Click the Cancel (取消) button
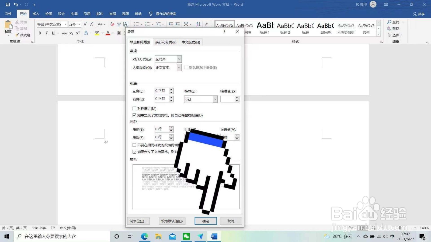Image resolution: width=431 pixels, height=242 pixels. (x=231, y=221)
